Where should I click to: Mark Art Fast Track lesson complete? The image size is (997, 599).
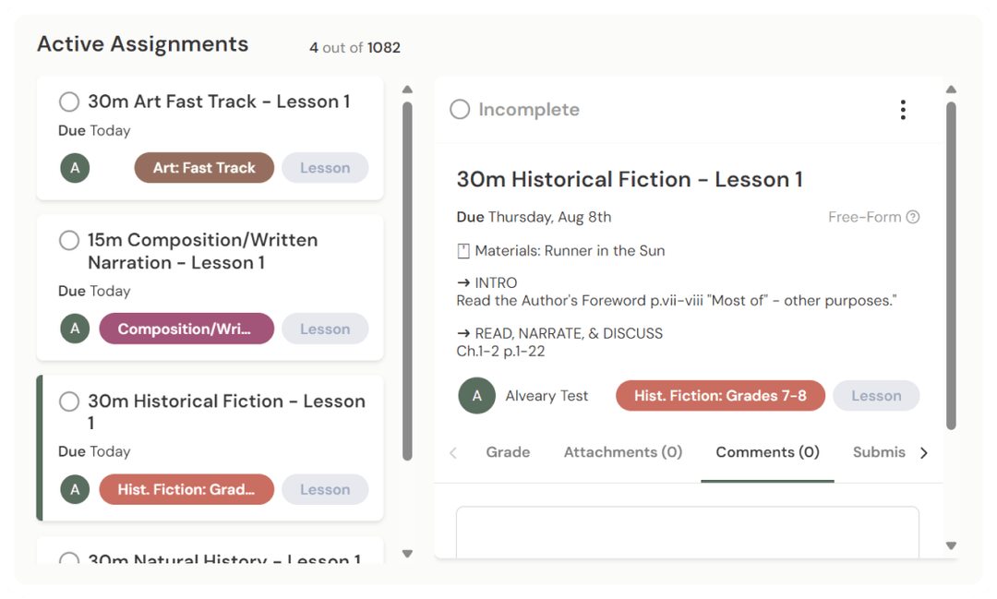(69, 102)
